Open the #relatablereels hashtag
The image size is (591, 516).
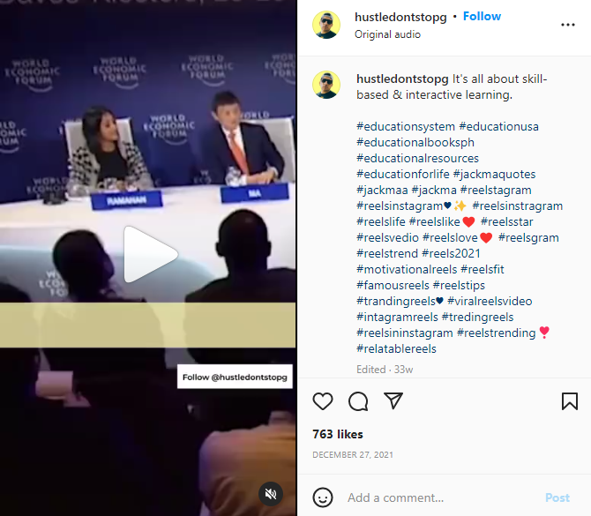click(x=397, y=348)
